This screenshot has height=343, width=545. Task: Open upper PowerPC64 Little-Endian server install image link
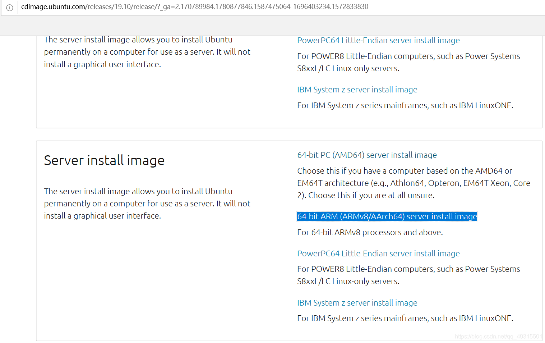point(378,40)
